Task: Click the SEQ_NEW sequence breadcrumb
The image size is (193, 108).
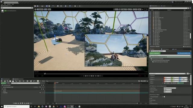Action: [143, 81]
